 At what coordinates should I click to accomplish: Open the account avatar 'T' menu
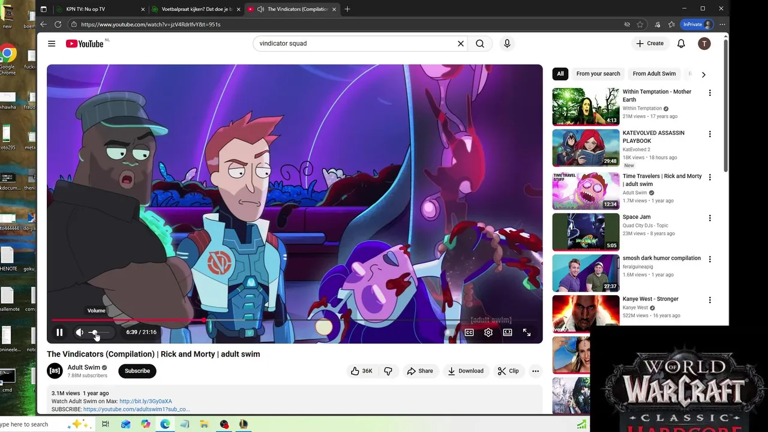click(704, 43)
